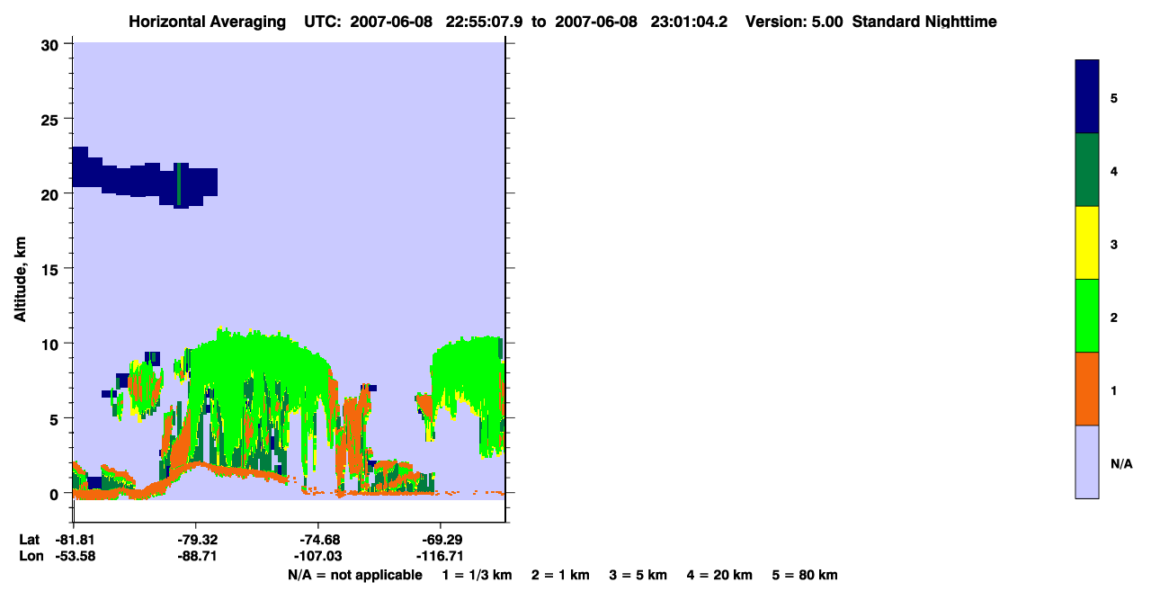Click the yellow color bar segment 3

click(x=1087, y=243)
